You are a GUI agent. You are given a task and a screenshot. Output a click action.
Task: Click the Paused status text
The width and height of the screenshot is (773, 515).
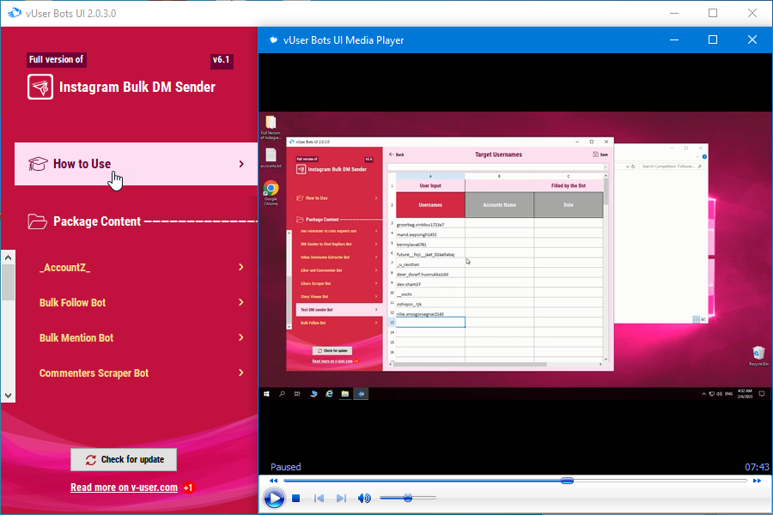point(285,467)
